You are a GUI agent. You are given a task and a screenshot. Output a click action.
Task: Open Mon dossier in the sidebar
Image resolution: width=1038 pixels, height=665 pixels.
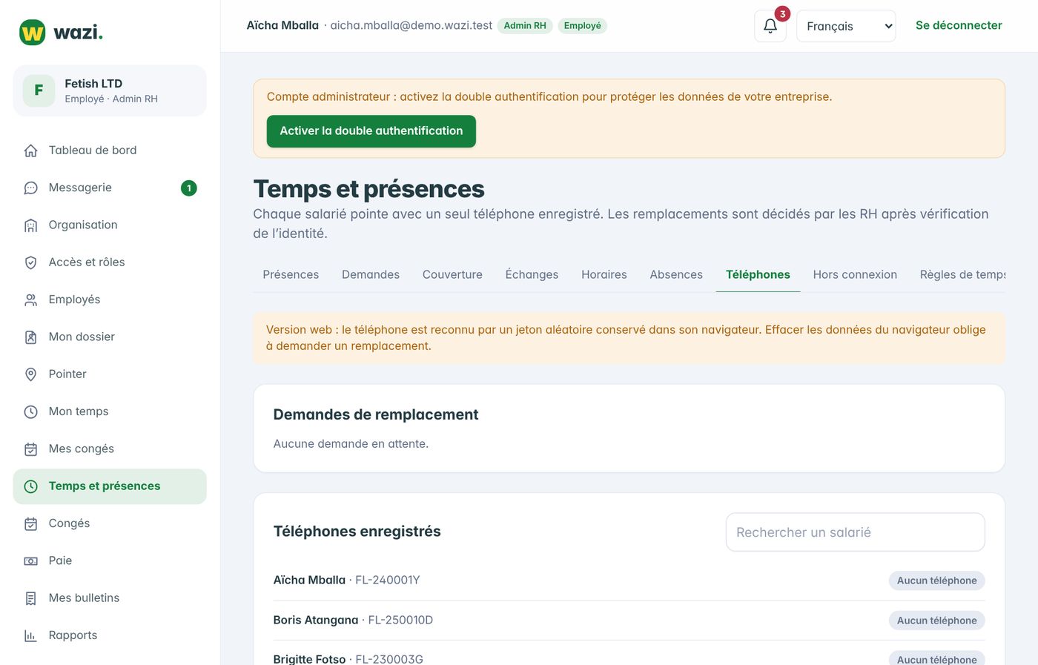pyautogui.click(x=110, y=337)
